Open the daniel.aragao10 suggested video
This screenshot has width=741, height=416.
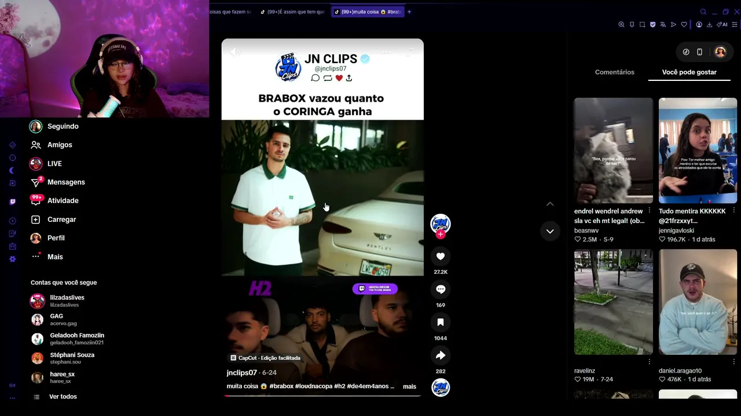point(698,302)
